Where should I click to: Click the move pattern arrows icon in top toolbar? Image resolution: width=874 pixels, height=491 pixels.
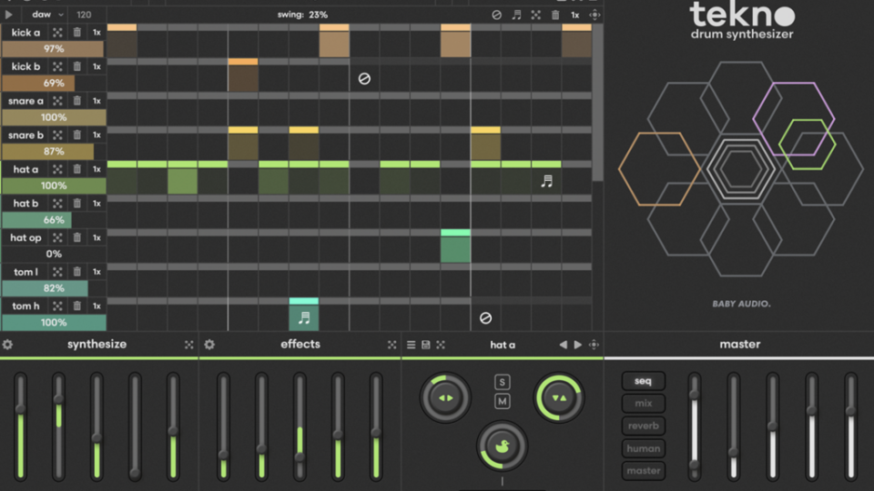tap(595, 15)
